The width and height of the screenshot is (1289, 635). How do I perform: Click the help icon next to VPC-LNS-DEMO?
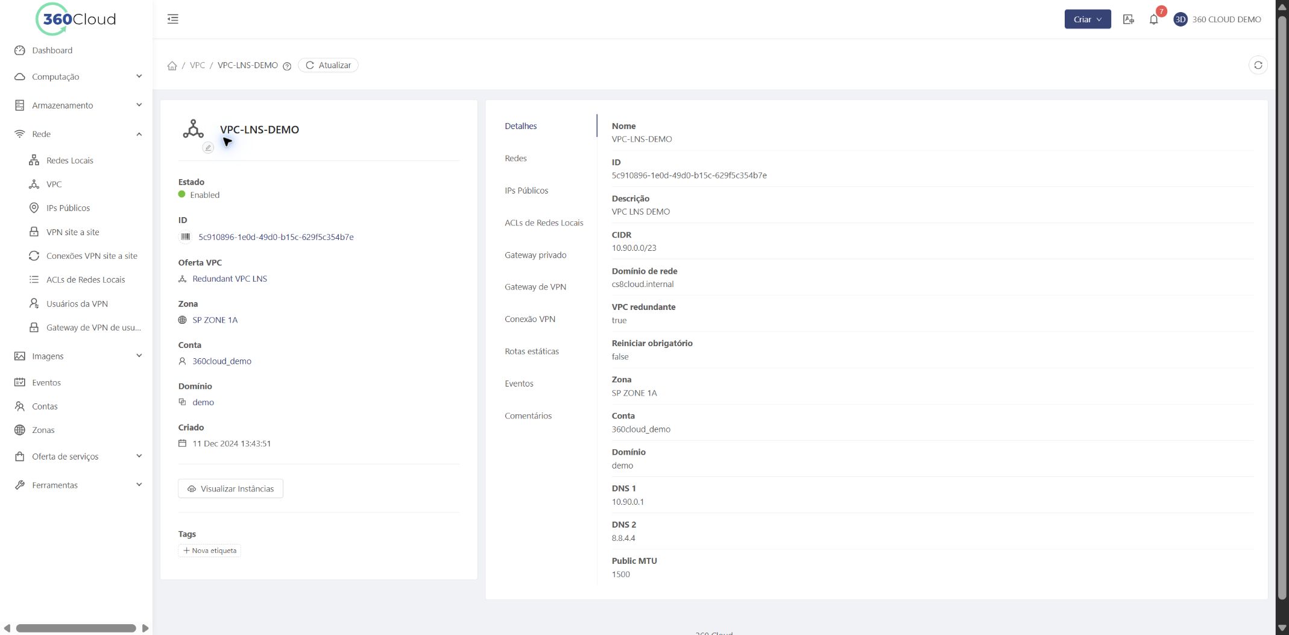coord(287,66)
